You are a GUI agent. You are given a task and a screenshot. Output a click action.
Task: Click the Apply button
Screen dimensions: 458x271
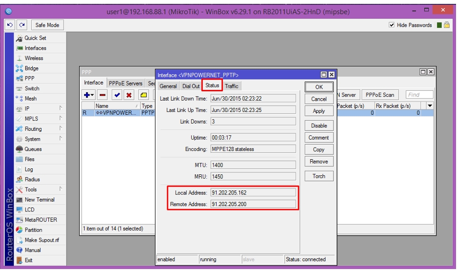(x=319, y=111)
